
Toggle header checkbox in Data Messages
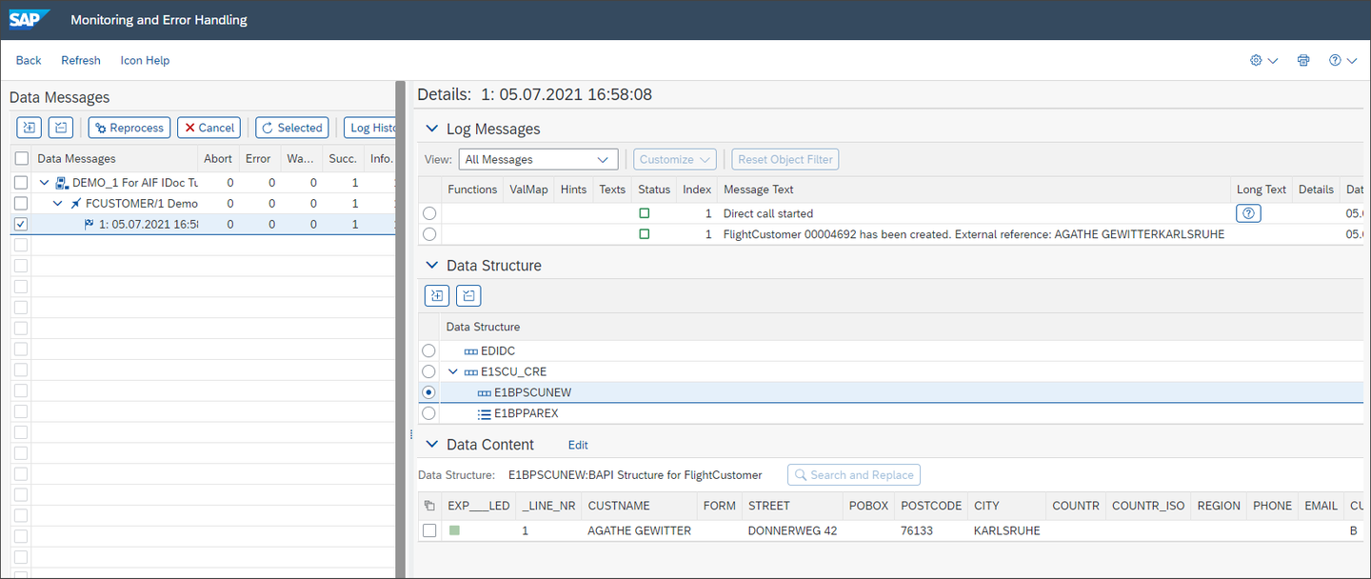[21, 159]
